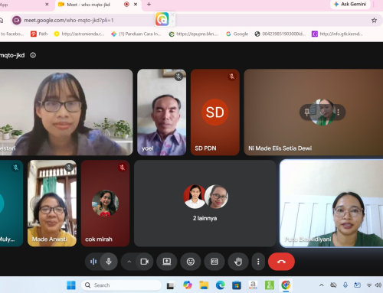Select Putu Ekawidiyani's video tile
The image size is (383, 293).
pos(332,203)
